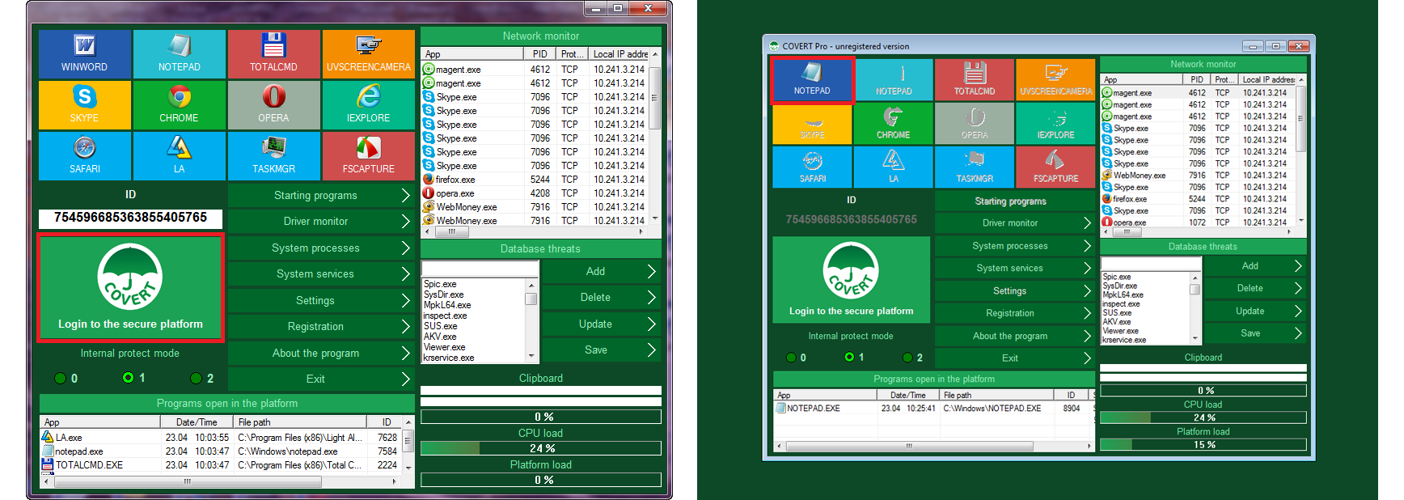
Task: Select protect mode 2 in the left window
Action: click(197, 378)
